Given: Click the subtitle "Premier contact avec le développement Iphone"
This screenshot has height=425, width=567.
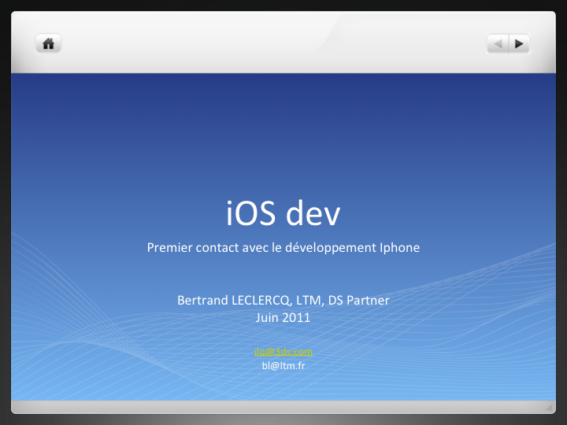Looking at the screenshot, I should [283, 248].
